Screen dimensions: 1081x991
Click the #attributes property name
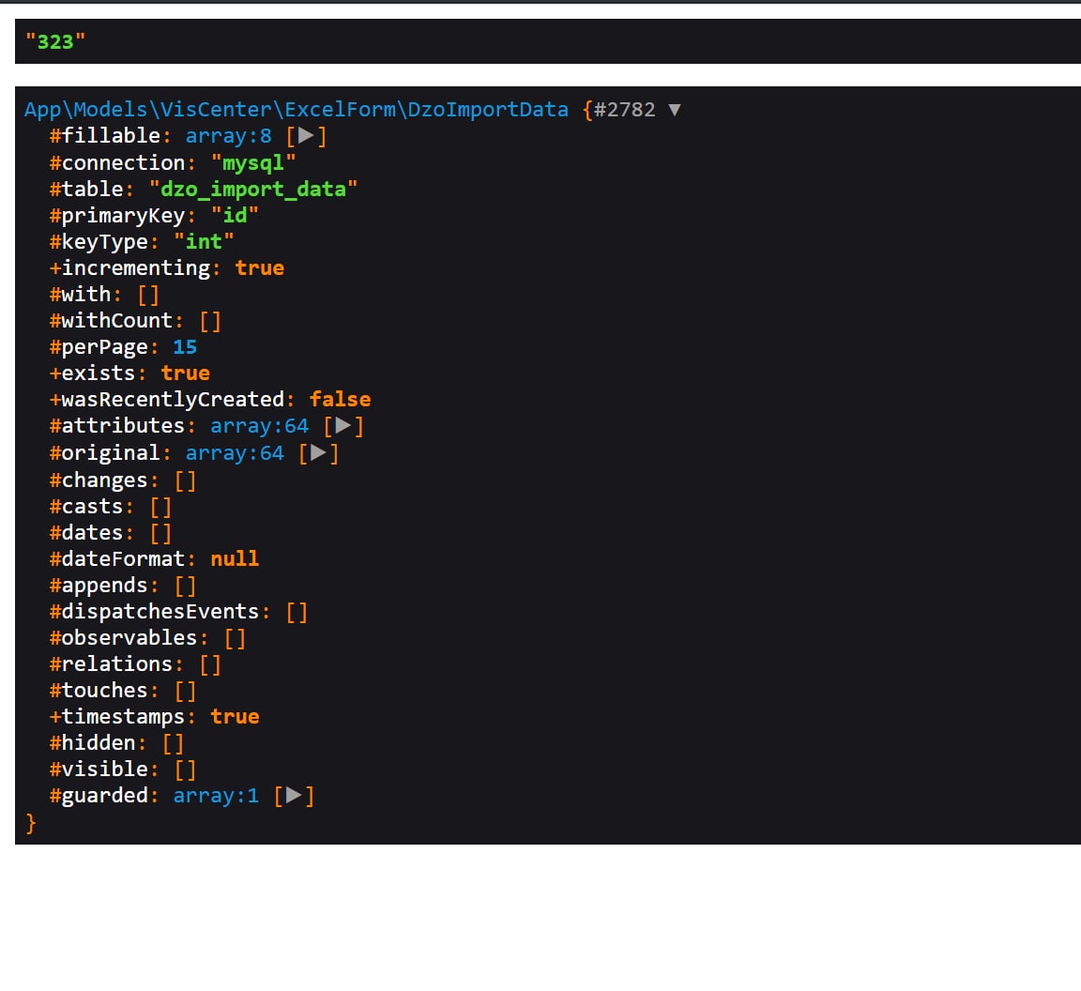coord(117,425)
